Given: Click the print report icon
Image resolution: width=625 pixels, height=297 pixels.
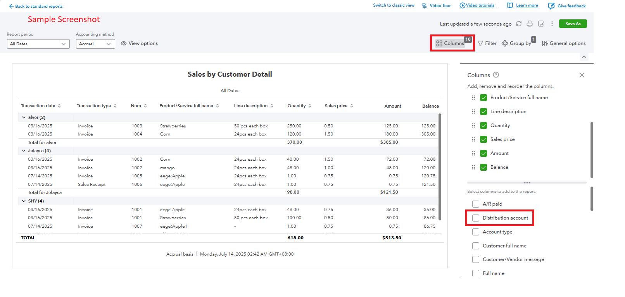Looking at the screenshot, I should coord(530,24).
